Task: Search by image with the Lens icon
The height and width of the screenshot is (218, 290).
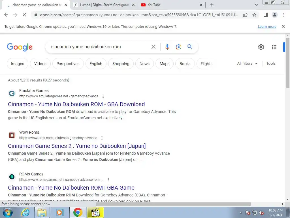Action: (x=178, y=47)
